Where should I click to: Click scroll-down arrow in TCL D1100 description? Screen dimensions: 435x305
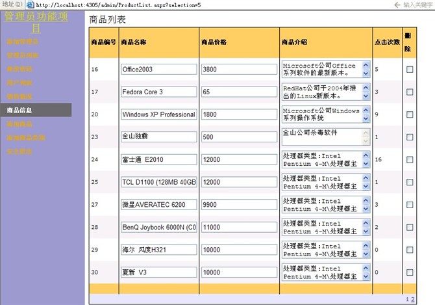click(x=366, y=186)
